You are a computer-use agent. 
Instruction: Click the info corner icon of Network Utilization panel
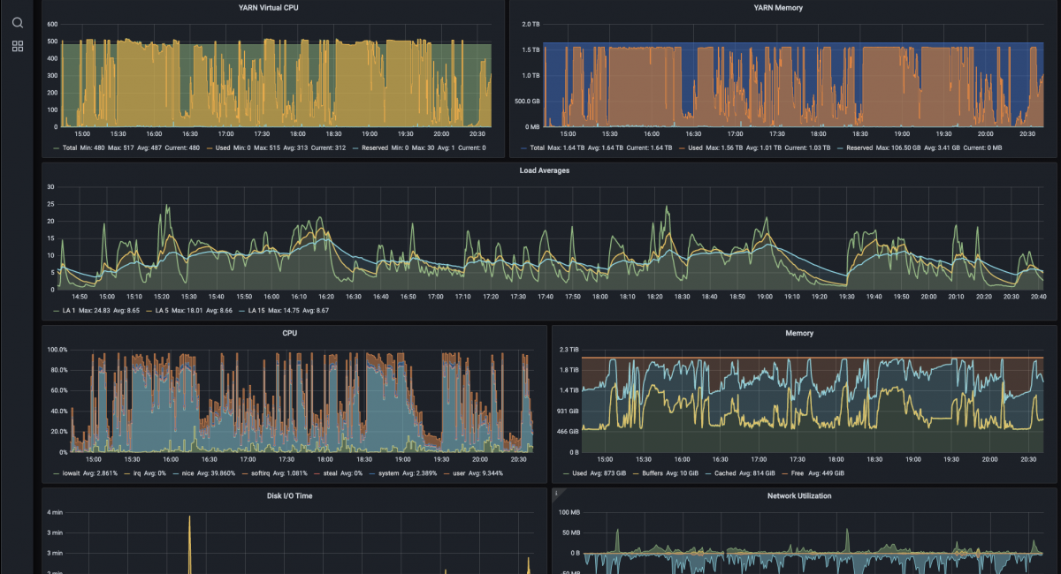[x=557, y=493]
